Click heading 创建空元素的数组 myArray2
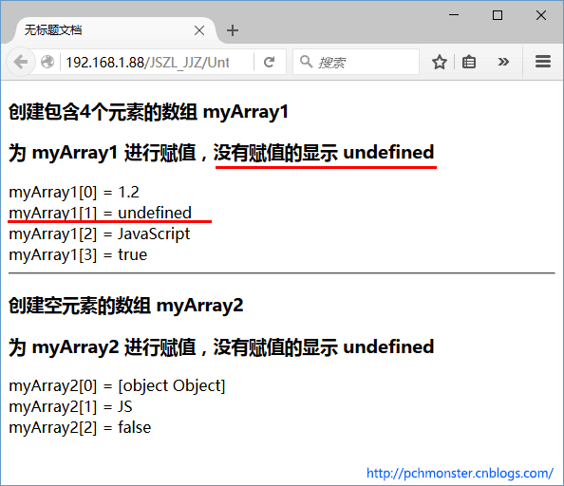564x486 pixels. [x=126, y=306]
